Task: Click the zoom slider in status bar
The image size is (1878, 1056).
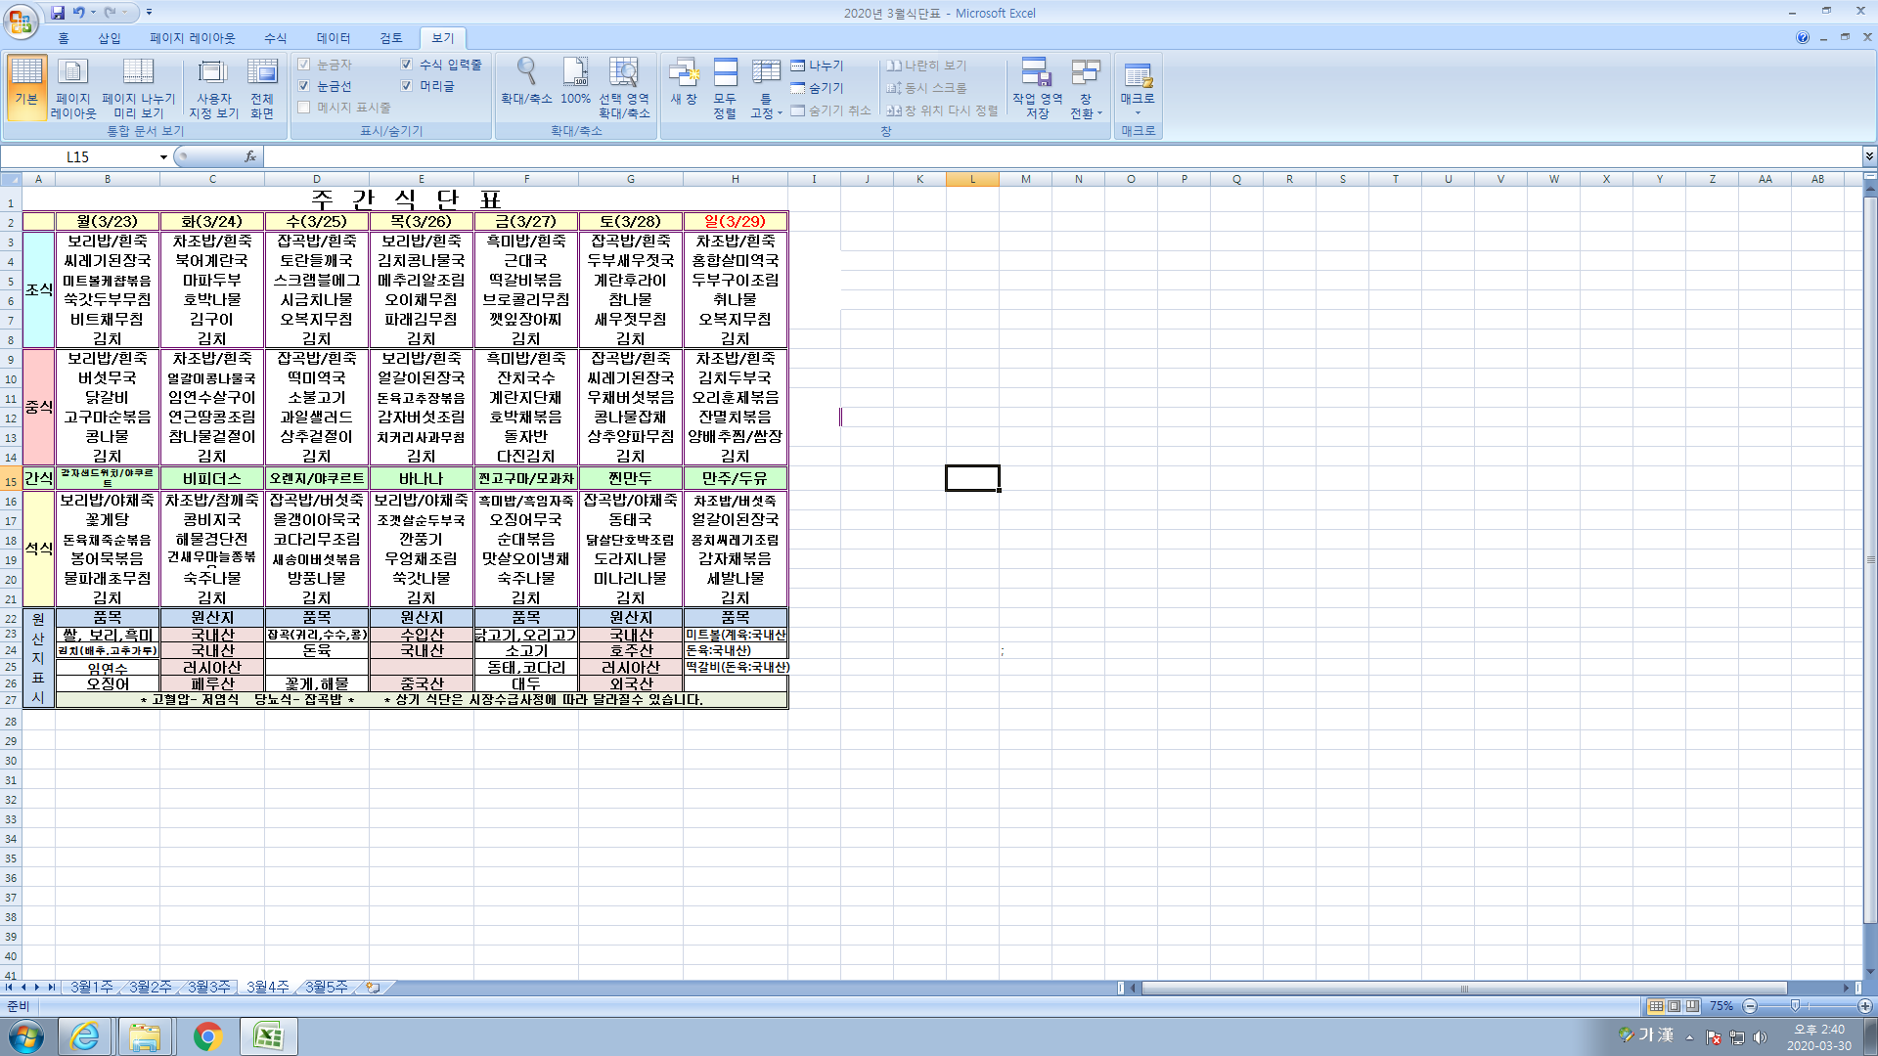Action: (x=1795, y=1006)
